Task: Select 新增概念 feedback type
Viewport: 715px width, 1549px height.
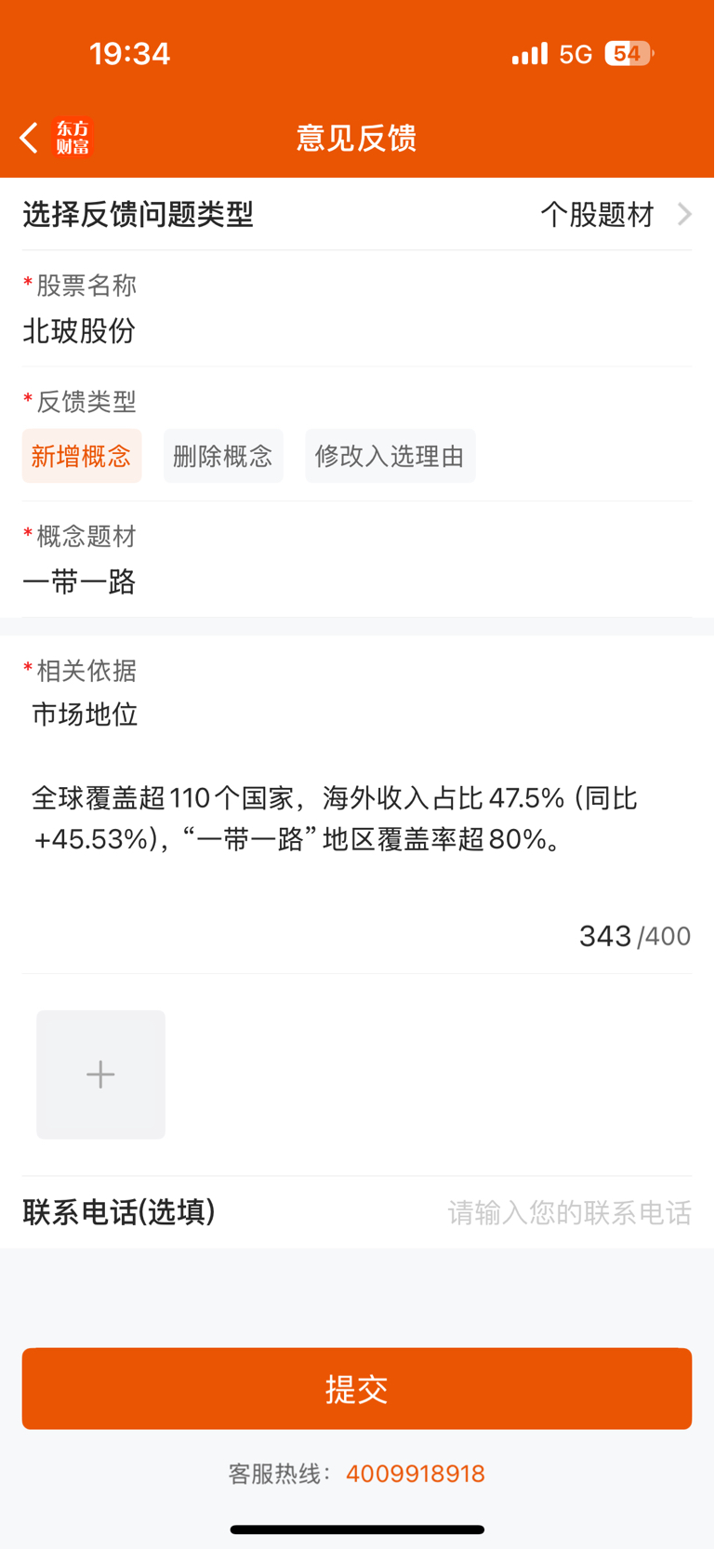Action: point(82,456)
